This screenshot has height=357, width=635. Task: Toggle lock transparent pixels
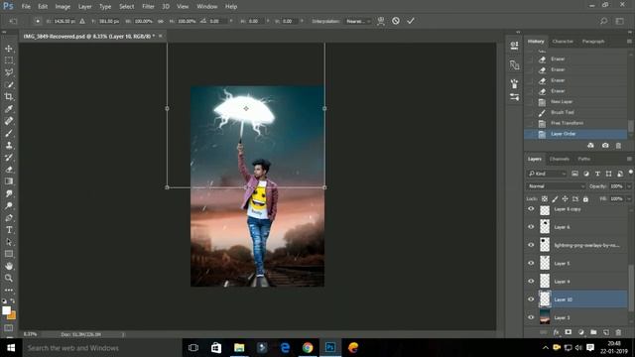click(545, 198)
